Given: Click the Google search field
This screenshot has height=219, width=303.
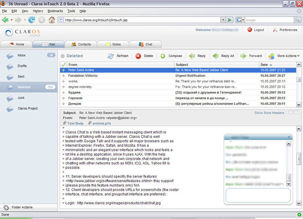Looking at the screenshot, I should click(x=269, y=20).
